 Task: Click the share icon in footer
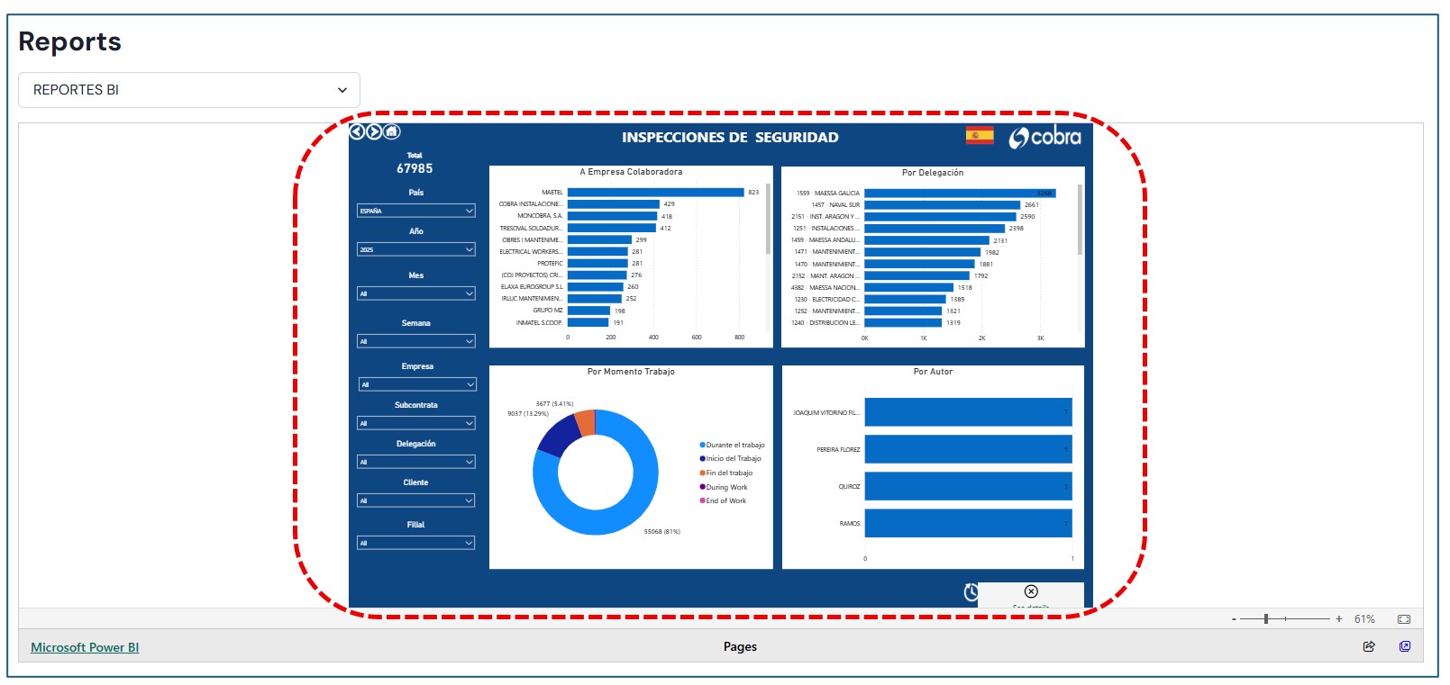click(x=1369, y=646)
